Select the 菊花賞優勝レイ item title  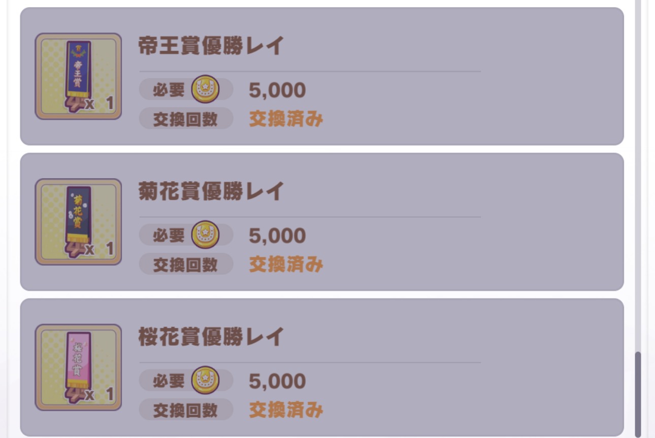tap(210, 192)
